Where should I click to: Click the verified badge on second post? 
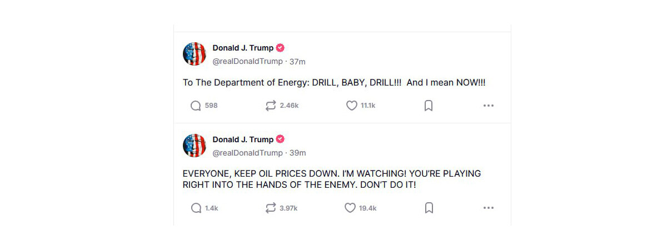pos(281,139)
